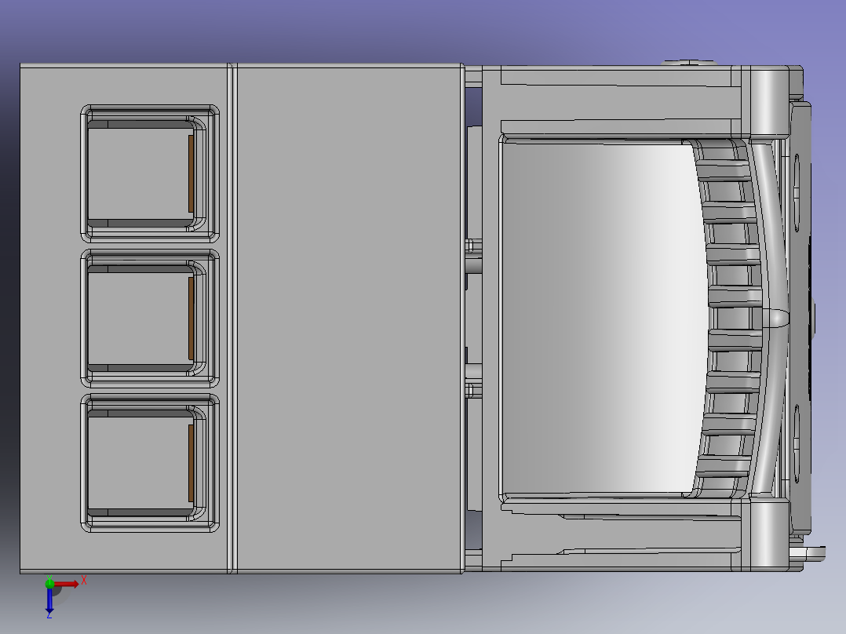Select the middle square recess on the model

tap(149, 319)
